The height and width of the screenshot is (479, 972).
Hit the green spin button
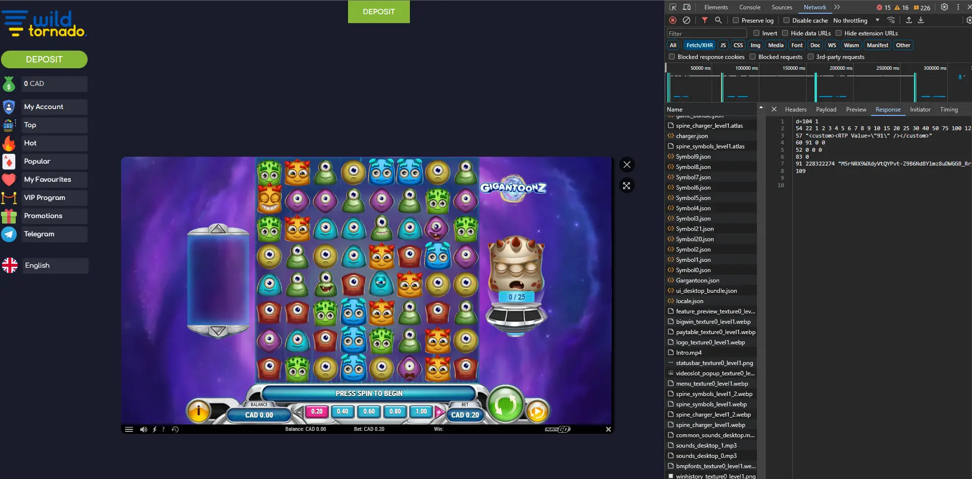click(x=505, y=404)
